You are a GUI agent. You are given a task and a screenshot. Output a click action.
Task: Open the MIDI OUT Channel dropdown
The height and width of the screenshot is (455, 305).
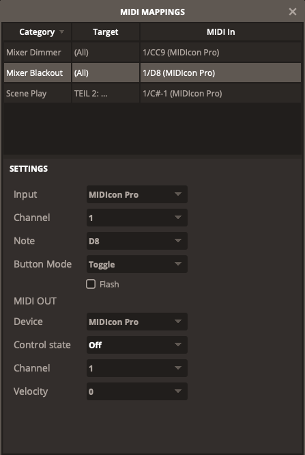coord(137,368)
